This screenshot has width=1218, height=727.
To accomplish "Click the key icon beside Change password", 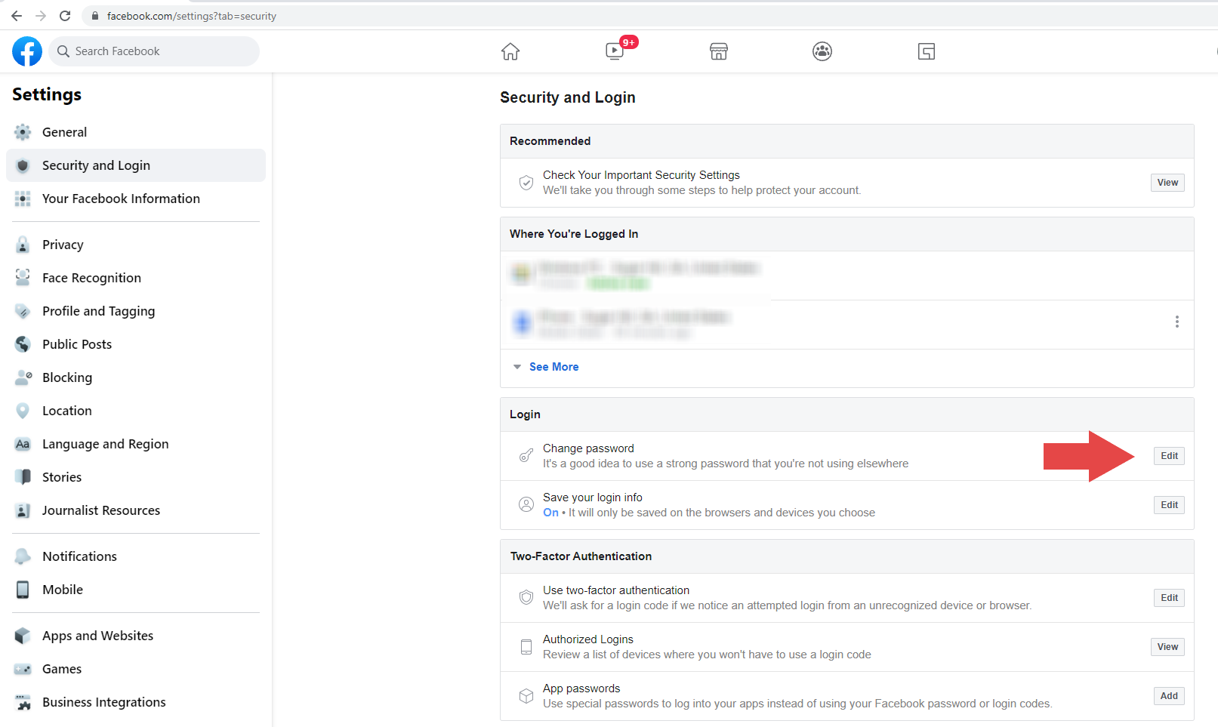I will click(526, 456).
